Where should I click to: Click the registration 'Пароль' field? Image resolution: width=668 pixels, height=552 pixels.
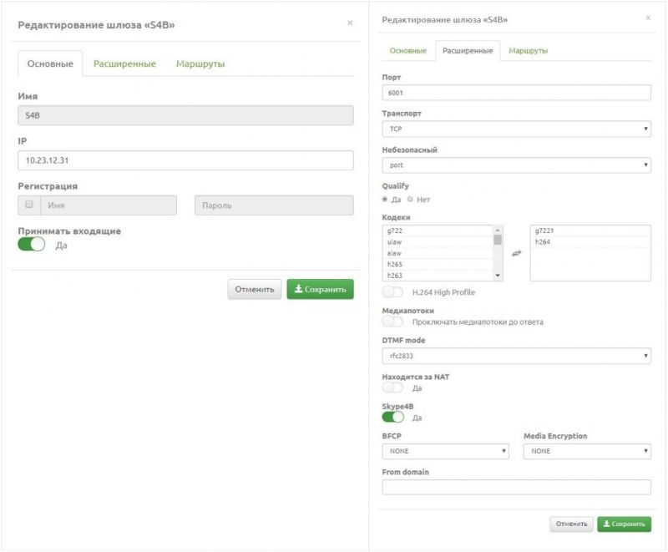point(274,205)
